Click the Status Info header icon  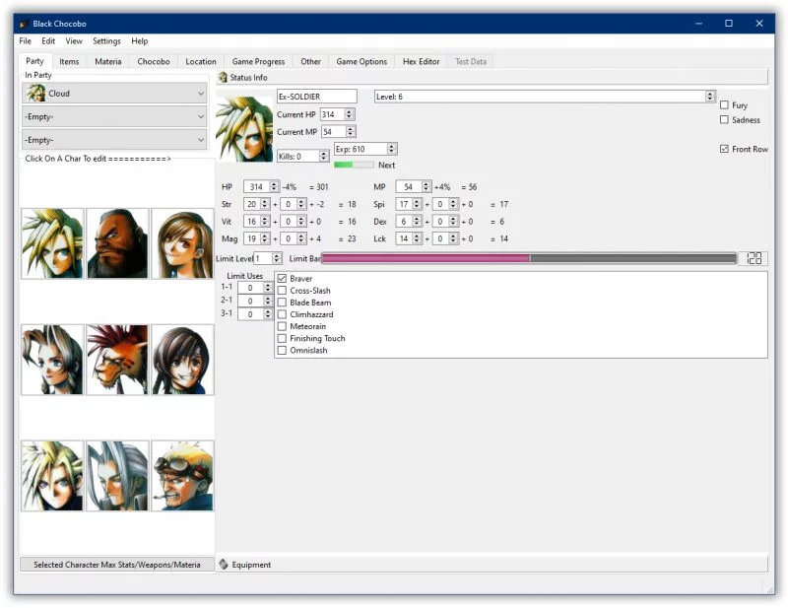223,78
